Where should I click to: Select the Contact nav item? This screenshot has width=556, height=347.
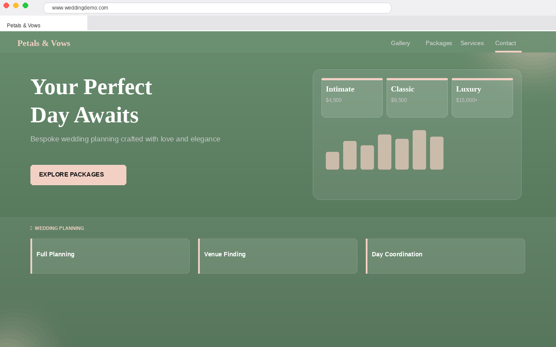(x=506, y=43)
